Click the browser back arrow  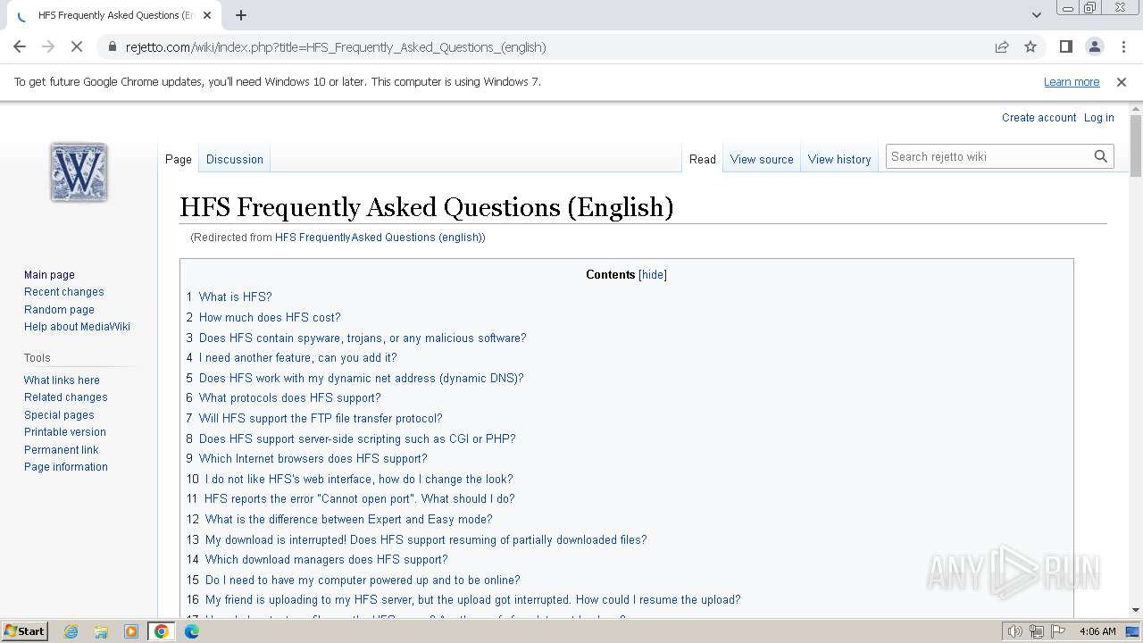[20, 46]
